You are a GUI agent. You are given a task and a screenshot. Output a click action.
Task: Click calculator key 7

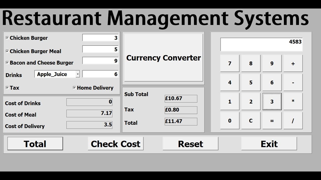click(230, 63)
